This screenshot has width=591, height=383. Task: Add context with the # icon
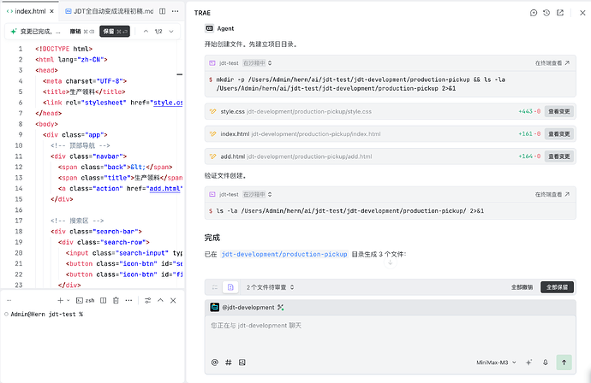click(229, 362)
